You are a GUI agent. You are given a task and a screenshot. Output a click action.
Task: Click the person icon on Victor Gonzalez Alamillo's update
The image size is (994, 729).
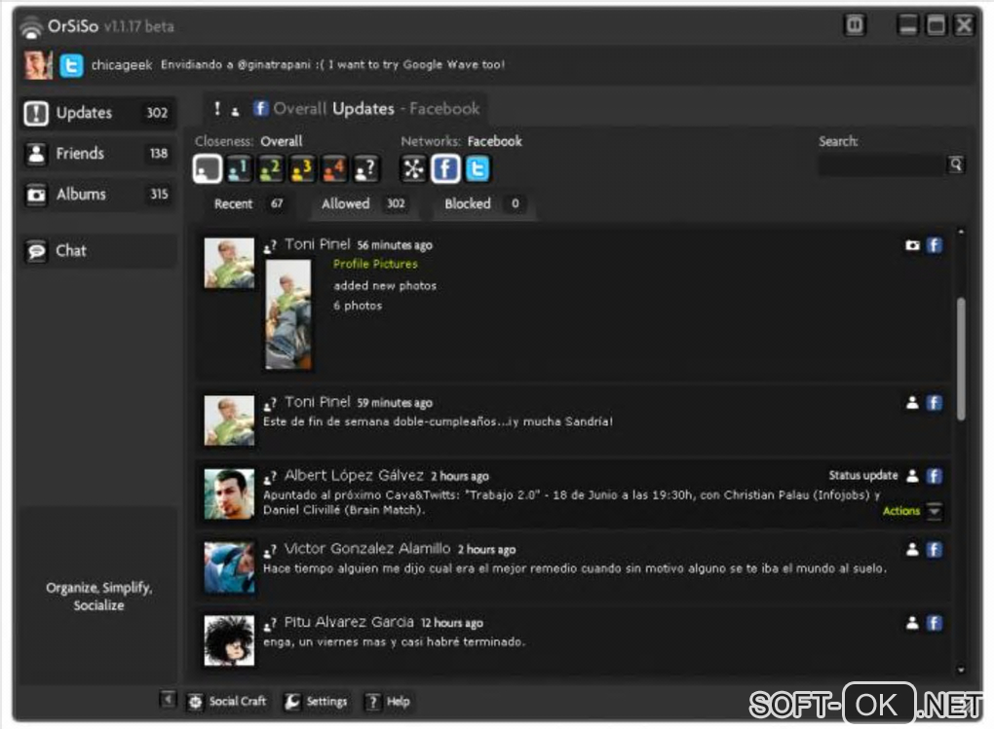pyautogui.click(x=912, y=550)
